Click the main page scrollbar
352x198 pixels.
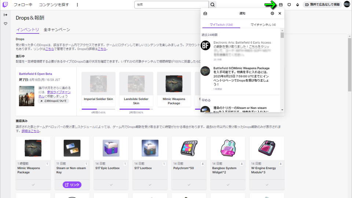click(349, 65)
